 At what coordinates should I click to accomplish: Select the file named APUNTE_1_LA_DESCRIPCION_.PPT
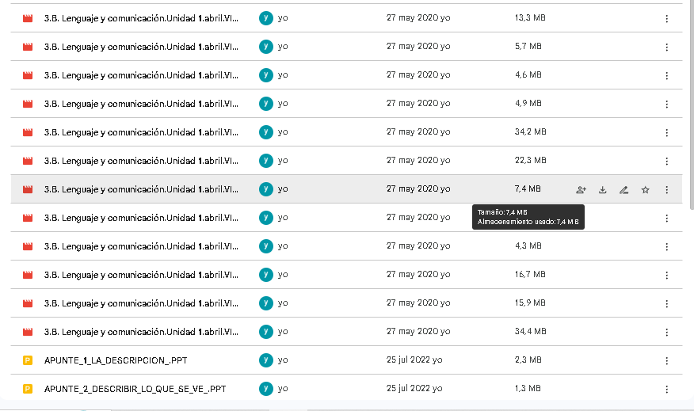click(116, 360)
